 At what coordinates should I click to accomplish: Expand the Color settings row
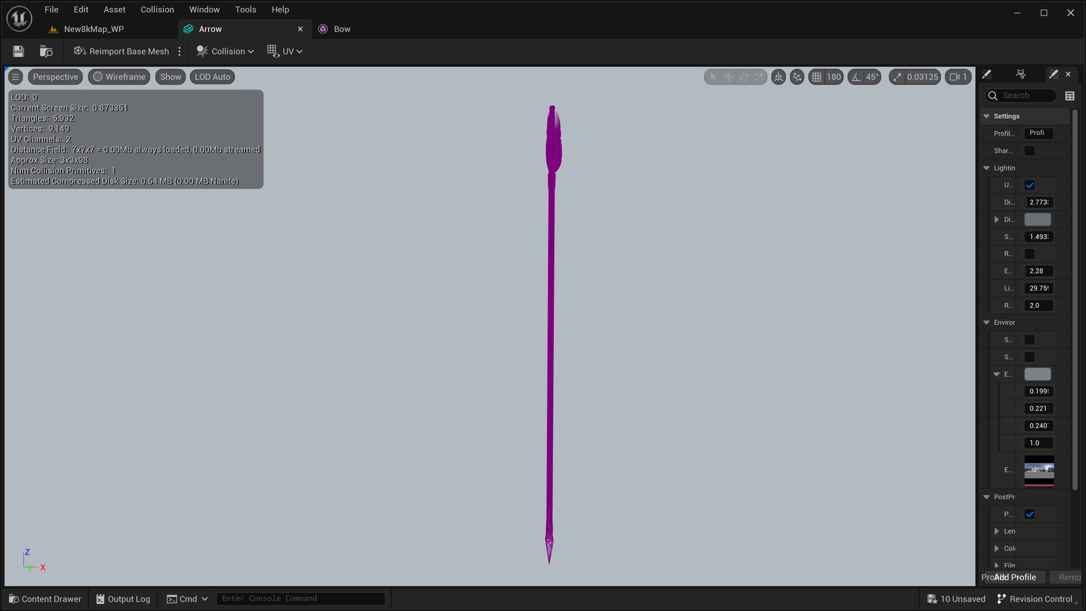tap(997, 548)
